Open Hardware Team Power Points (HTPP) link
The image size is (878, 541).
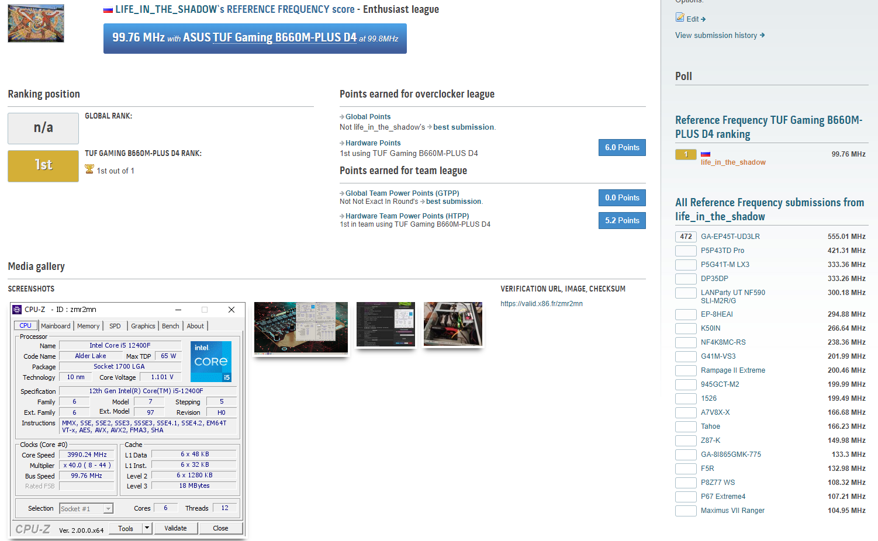coord(407,216)
